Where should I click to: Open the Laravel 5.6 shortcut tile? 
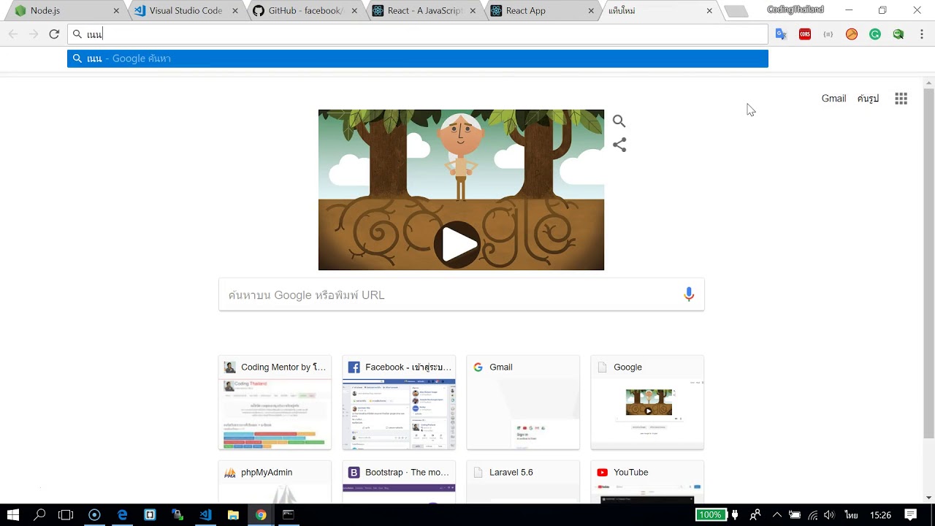point(523,482)
